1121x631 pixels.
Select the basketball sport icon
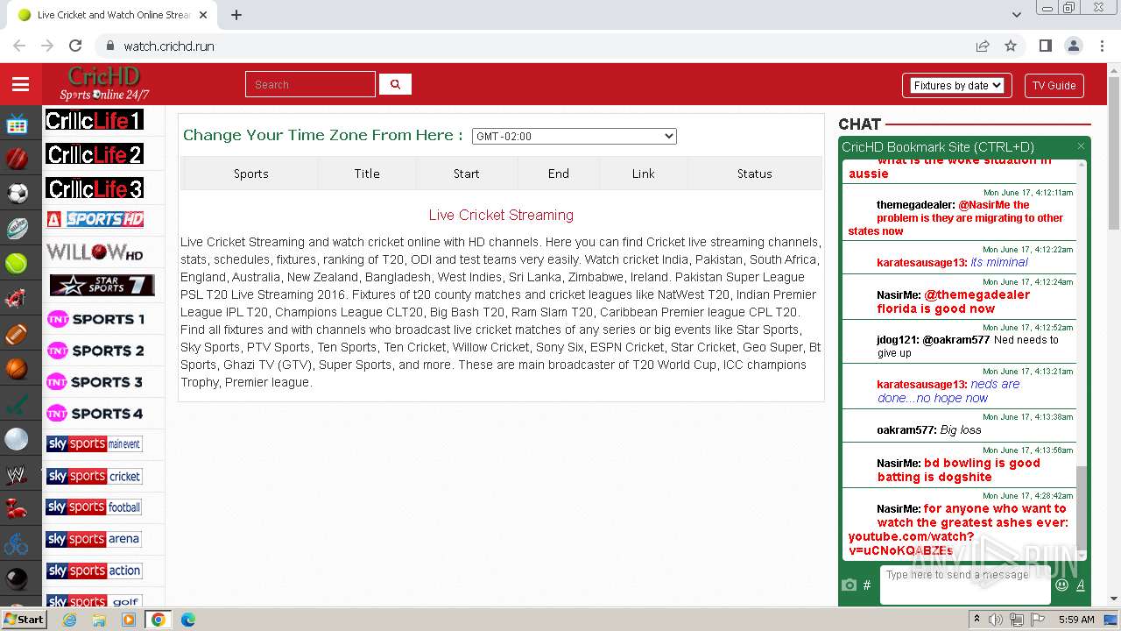point(17,369)
